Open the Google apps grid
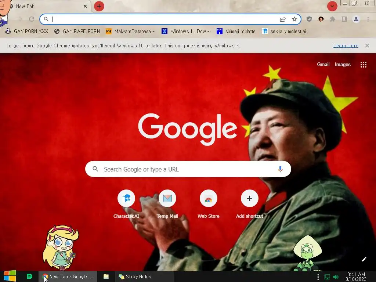Image resolution: width=376 pixels, height=282 pixels. pos(363,65)
